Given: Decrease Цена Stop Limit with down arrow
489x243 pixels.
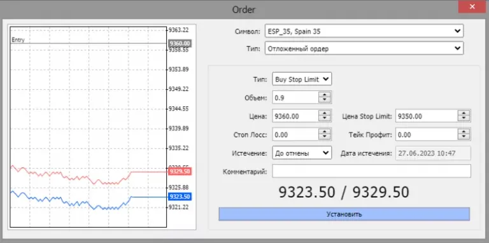Looking at the screenshot, I should pos(464,119).
